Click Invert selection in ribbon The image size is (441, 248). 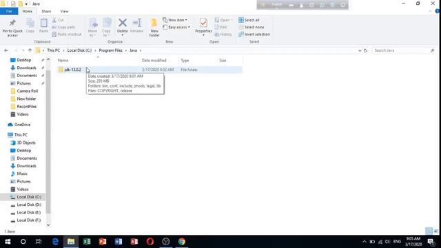point(254,34)
